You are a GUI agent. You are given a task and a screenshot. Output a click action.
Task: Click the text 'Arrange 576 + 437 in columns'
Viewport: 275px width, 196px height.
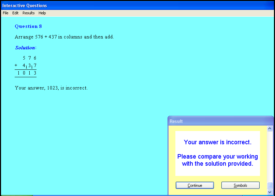tap(48, 37)
